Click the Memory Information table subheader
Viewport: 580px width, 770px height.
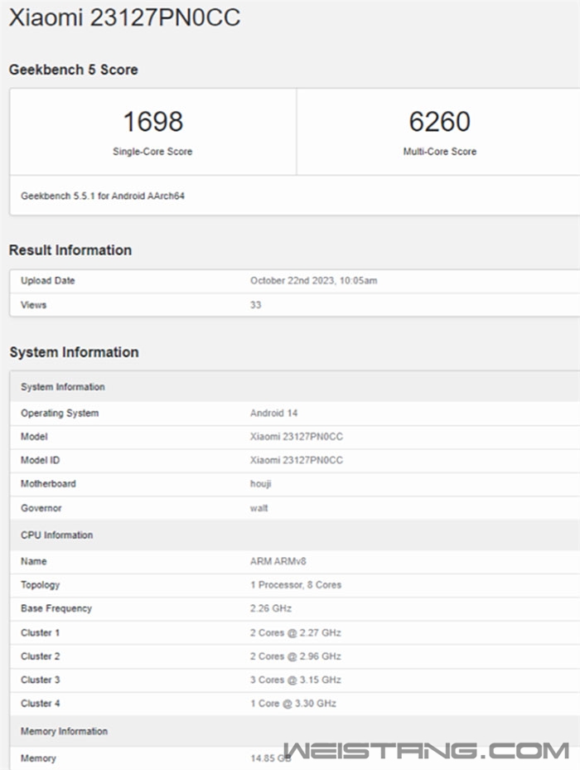coord(64,731)
